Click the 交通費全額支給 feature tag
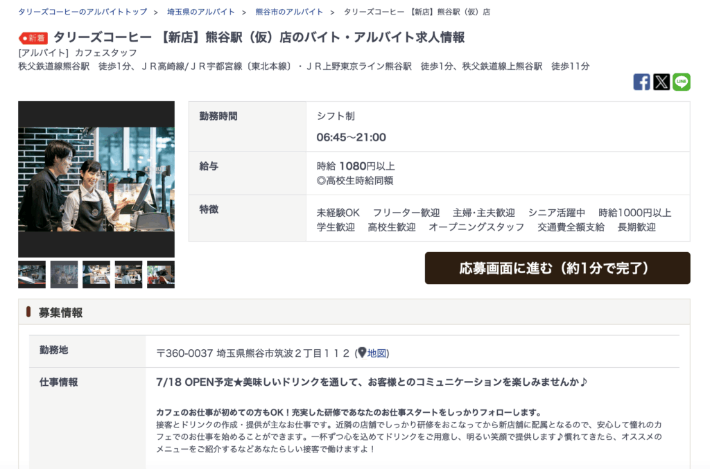 click(x=571, y=227)
